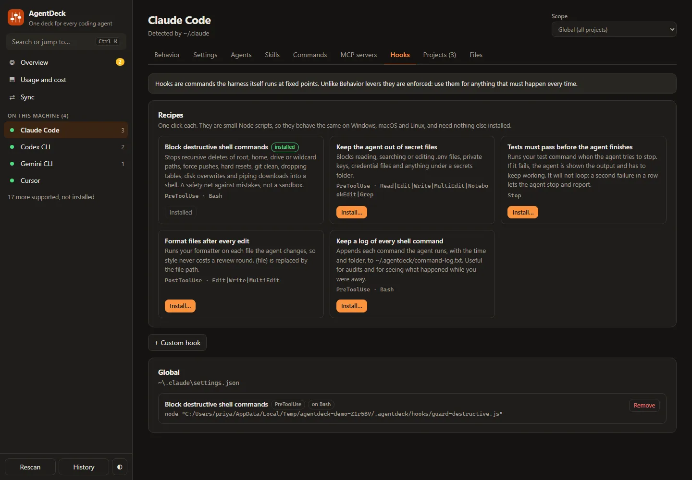Toggle the dark/light theme button
Viewport: 692px width, 480px height.
[120, 467]
